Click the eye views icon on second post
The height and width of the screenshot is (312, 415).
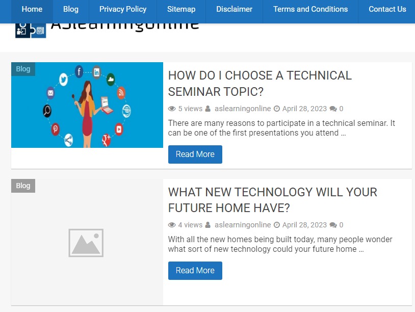172,225
